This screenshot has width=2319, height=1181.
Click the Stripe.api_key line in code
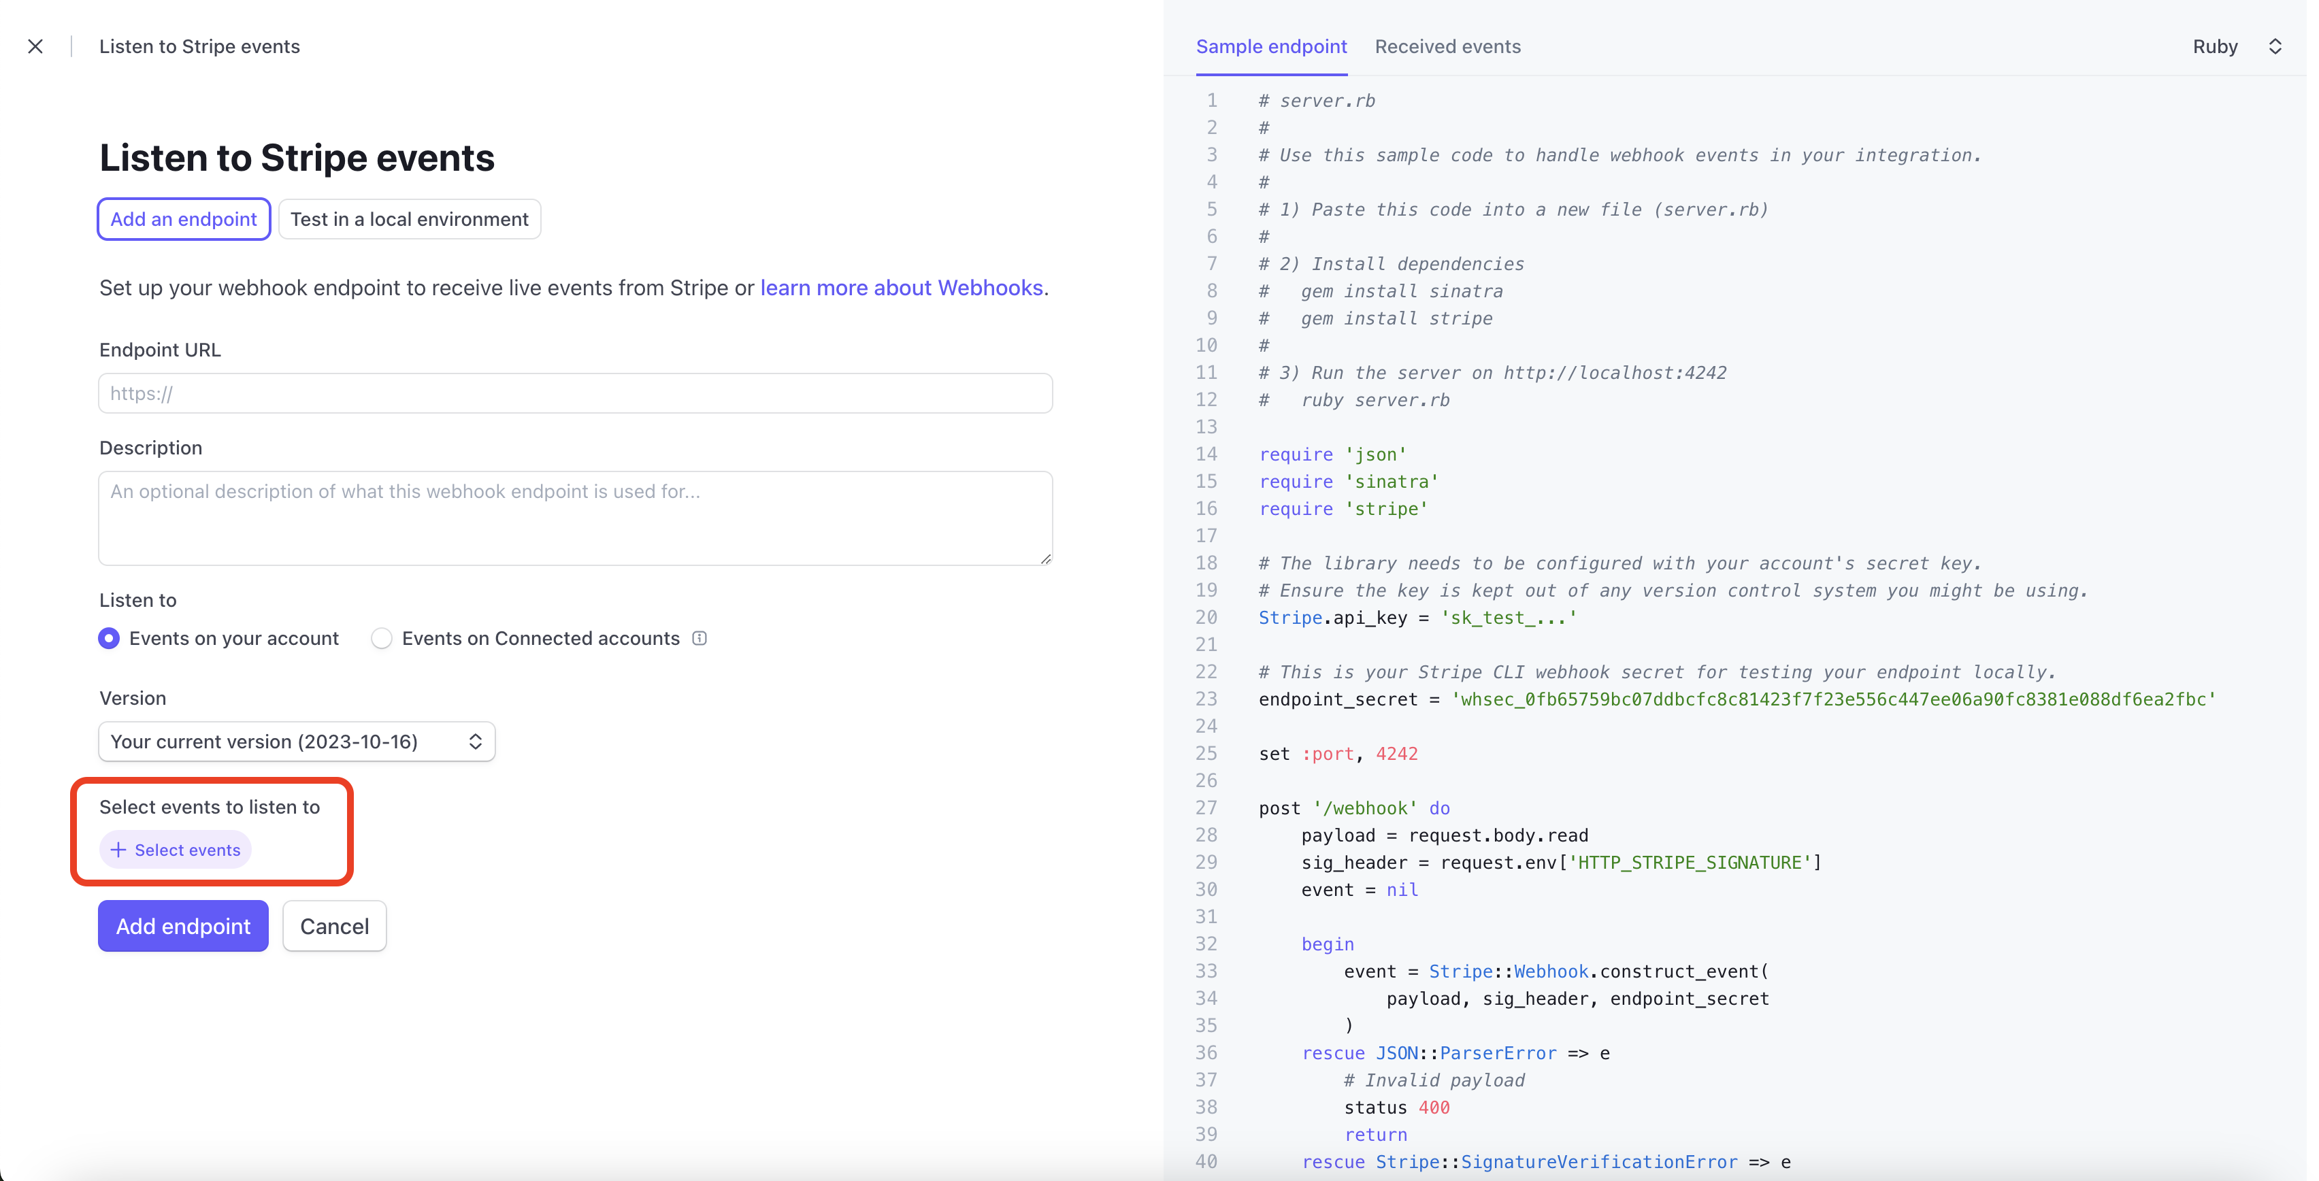1418,618
